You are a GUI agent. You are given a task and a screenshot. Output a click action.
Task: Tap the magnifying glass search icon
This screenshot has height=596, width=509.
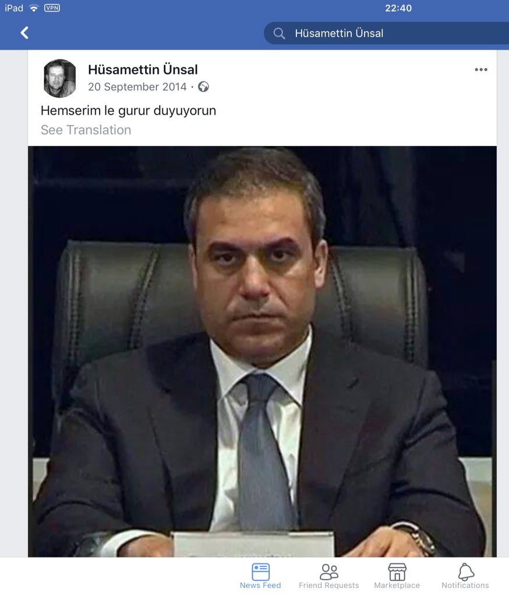point(279,33)
